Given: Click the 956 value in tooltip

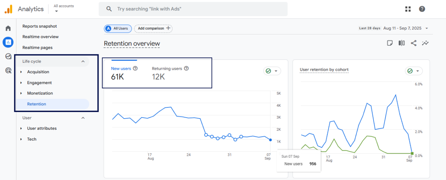Looking at the screenshot, I should coord(313,164).
